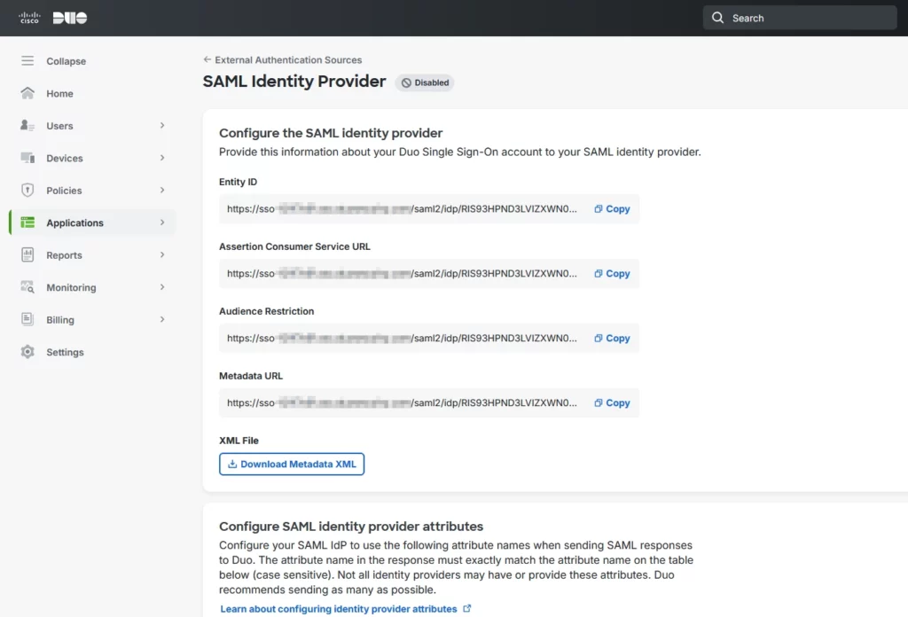The height and width of the screenshot is (617, 908).
Task: Go back to External Authentication Sources
Action: [288, 60]
